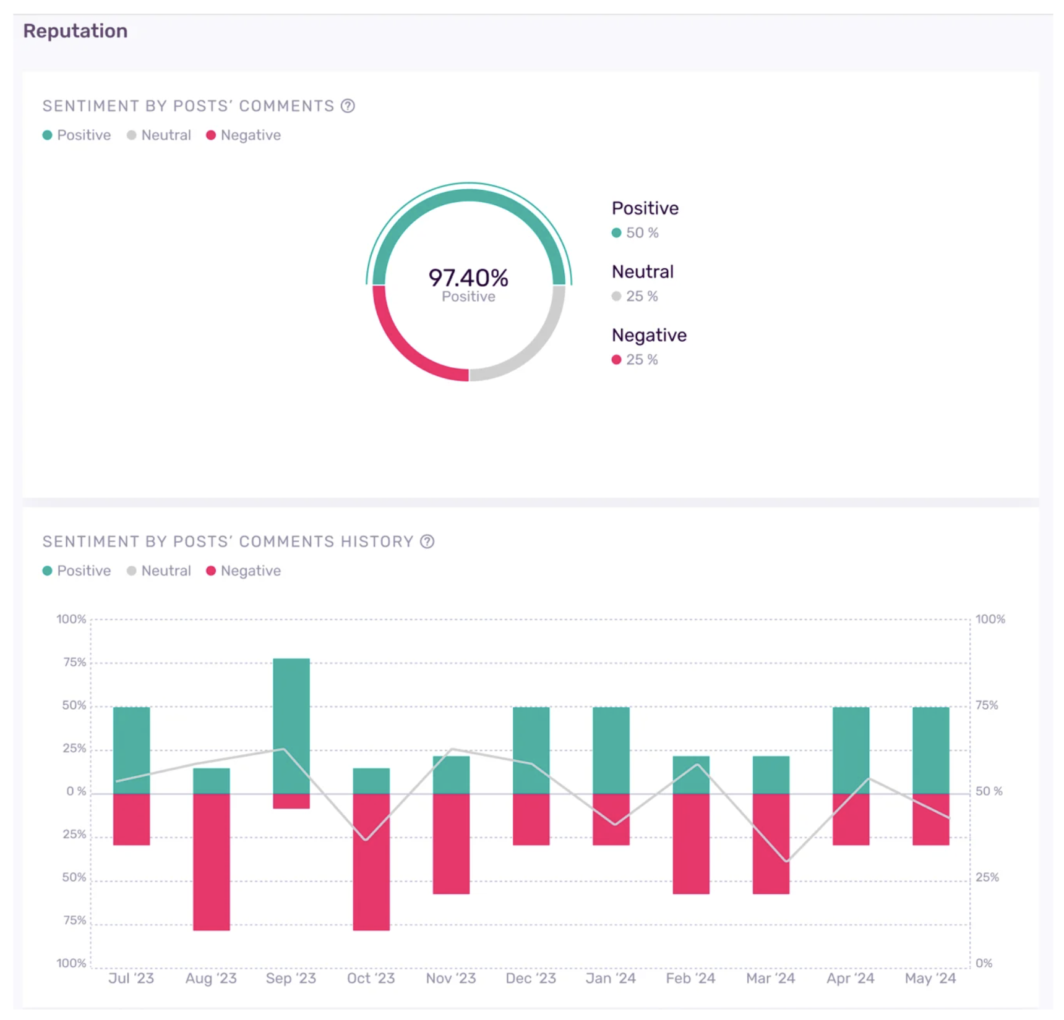Viewport: 1064px width, 1020px height.
Task: Click the Dec '23 x-axis month label
Action: [x=531, y=978]
